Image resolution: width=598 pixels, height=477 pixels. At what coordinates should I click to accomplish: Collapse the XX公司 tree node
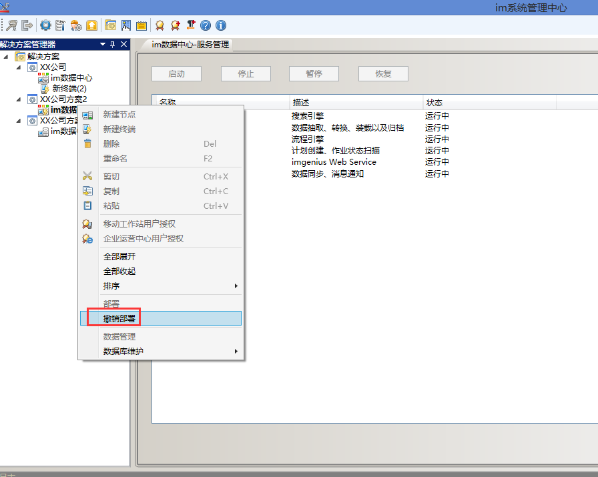tap(19, 67)
